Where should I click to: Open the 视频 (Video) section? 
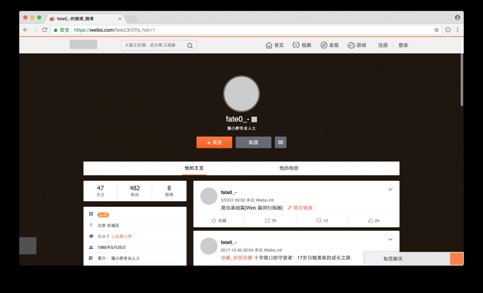click(302, 45)
